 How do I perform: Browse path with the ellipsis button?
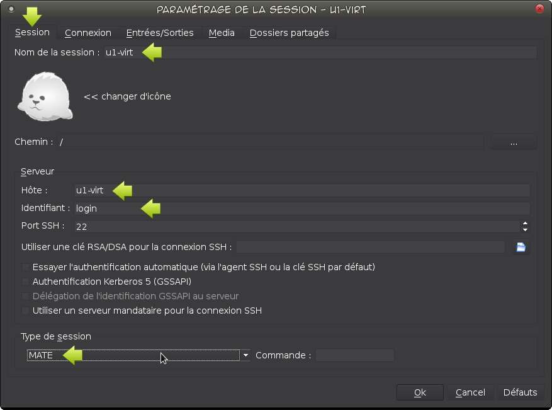(x=514, y=142)
